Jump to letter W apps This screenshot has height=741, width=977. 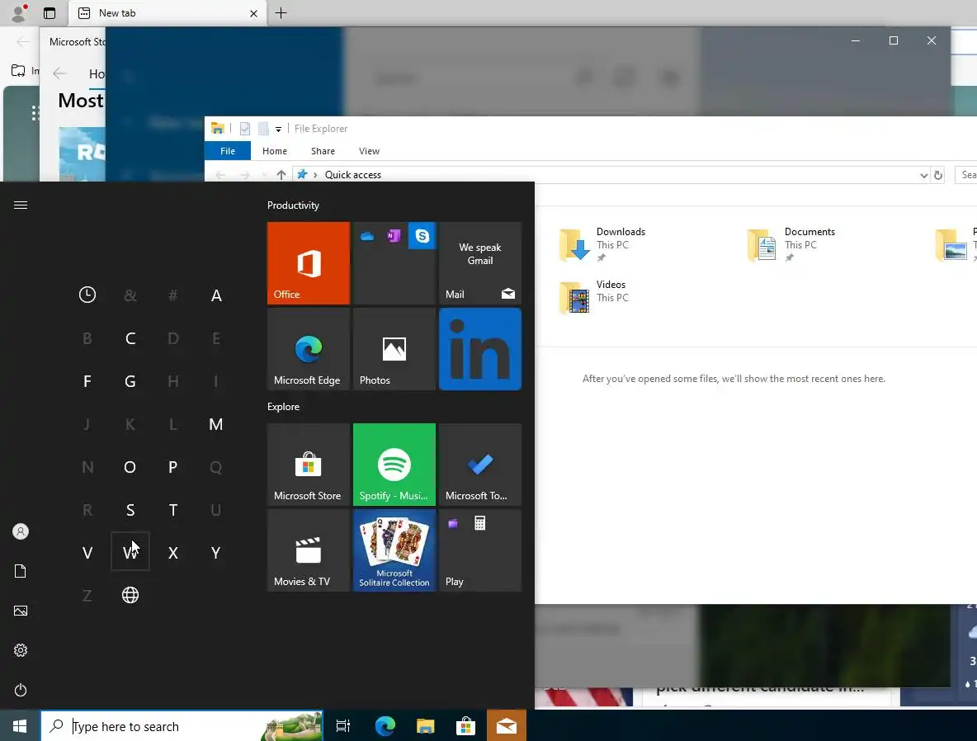(x=130, y=551)
